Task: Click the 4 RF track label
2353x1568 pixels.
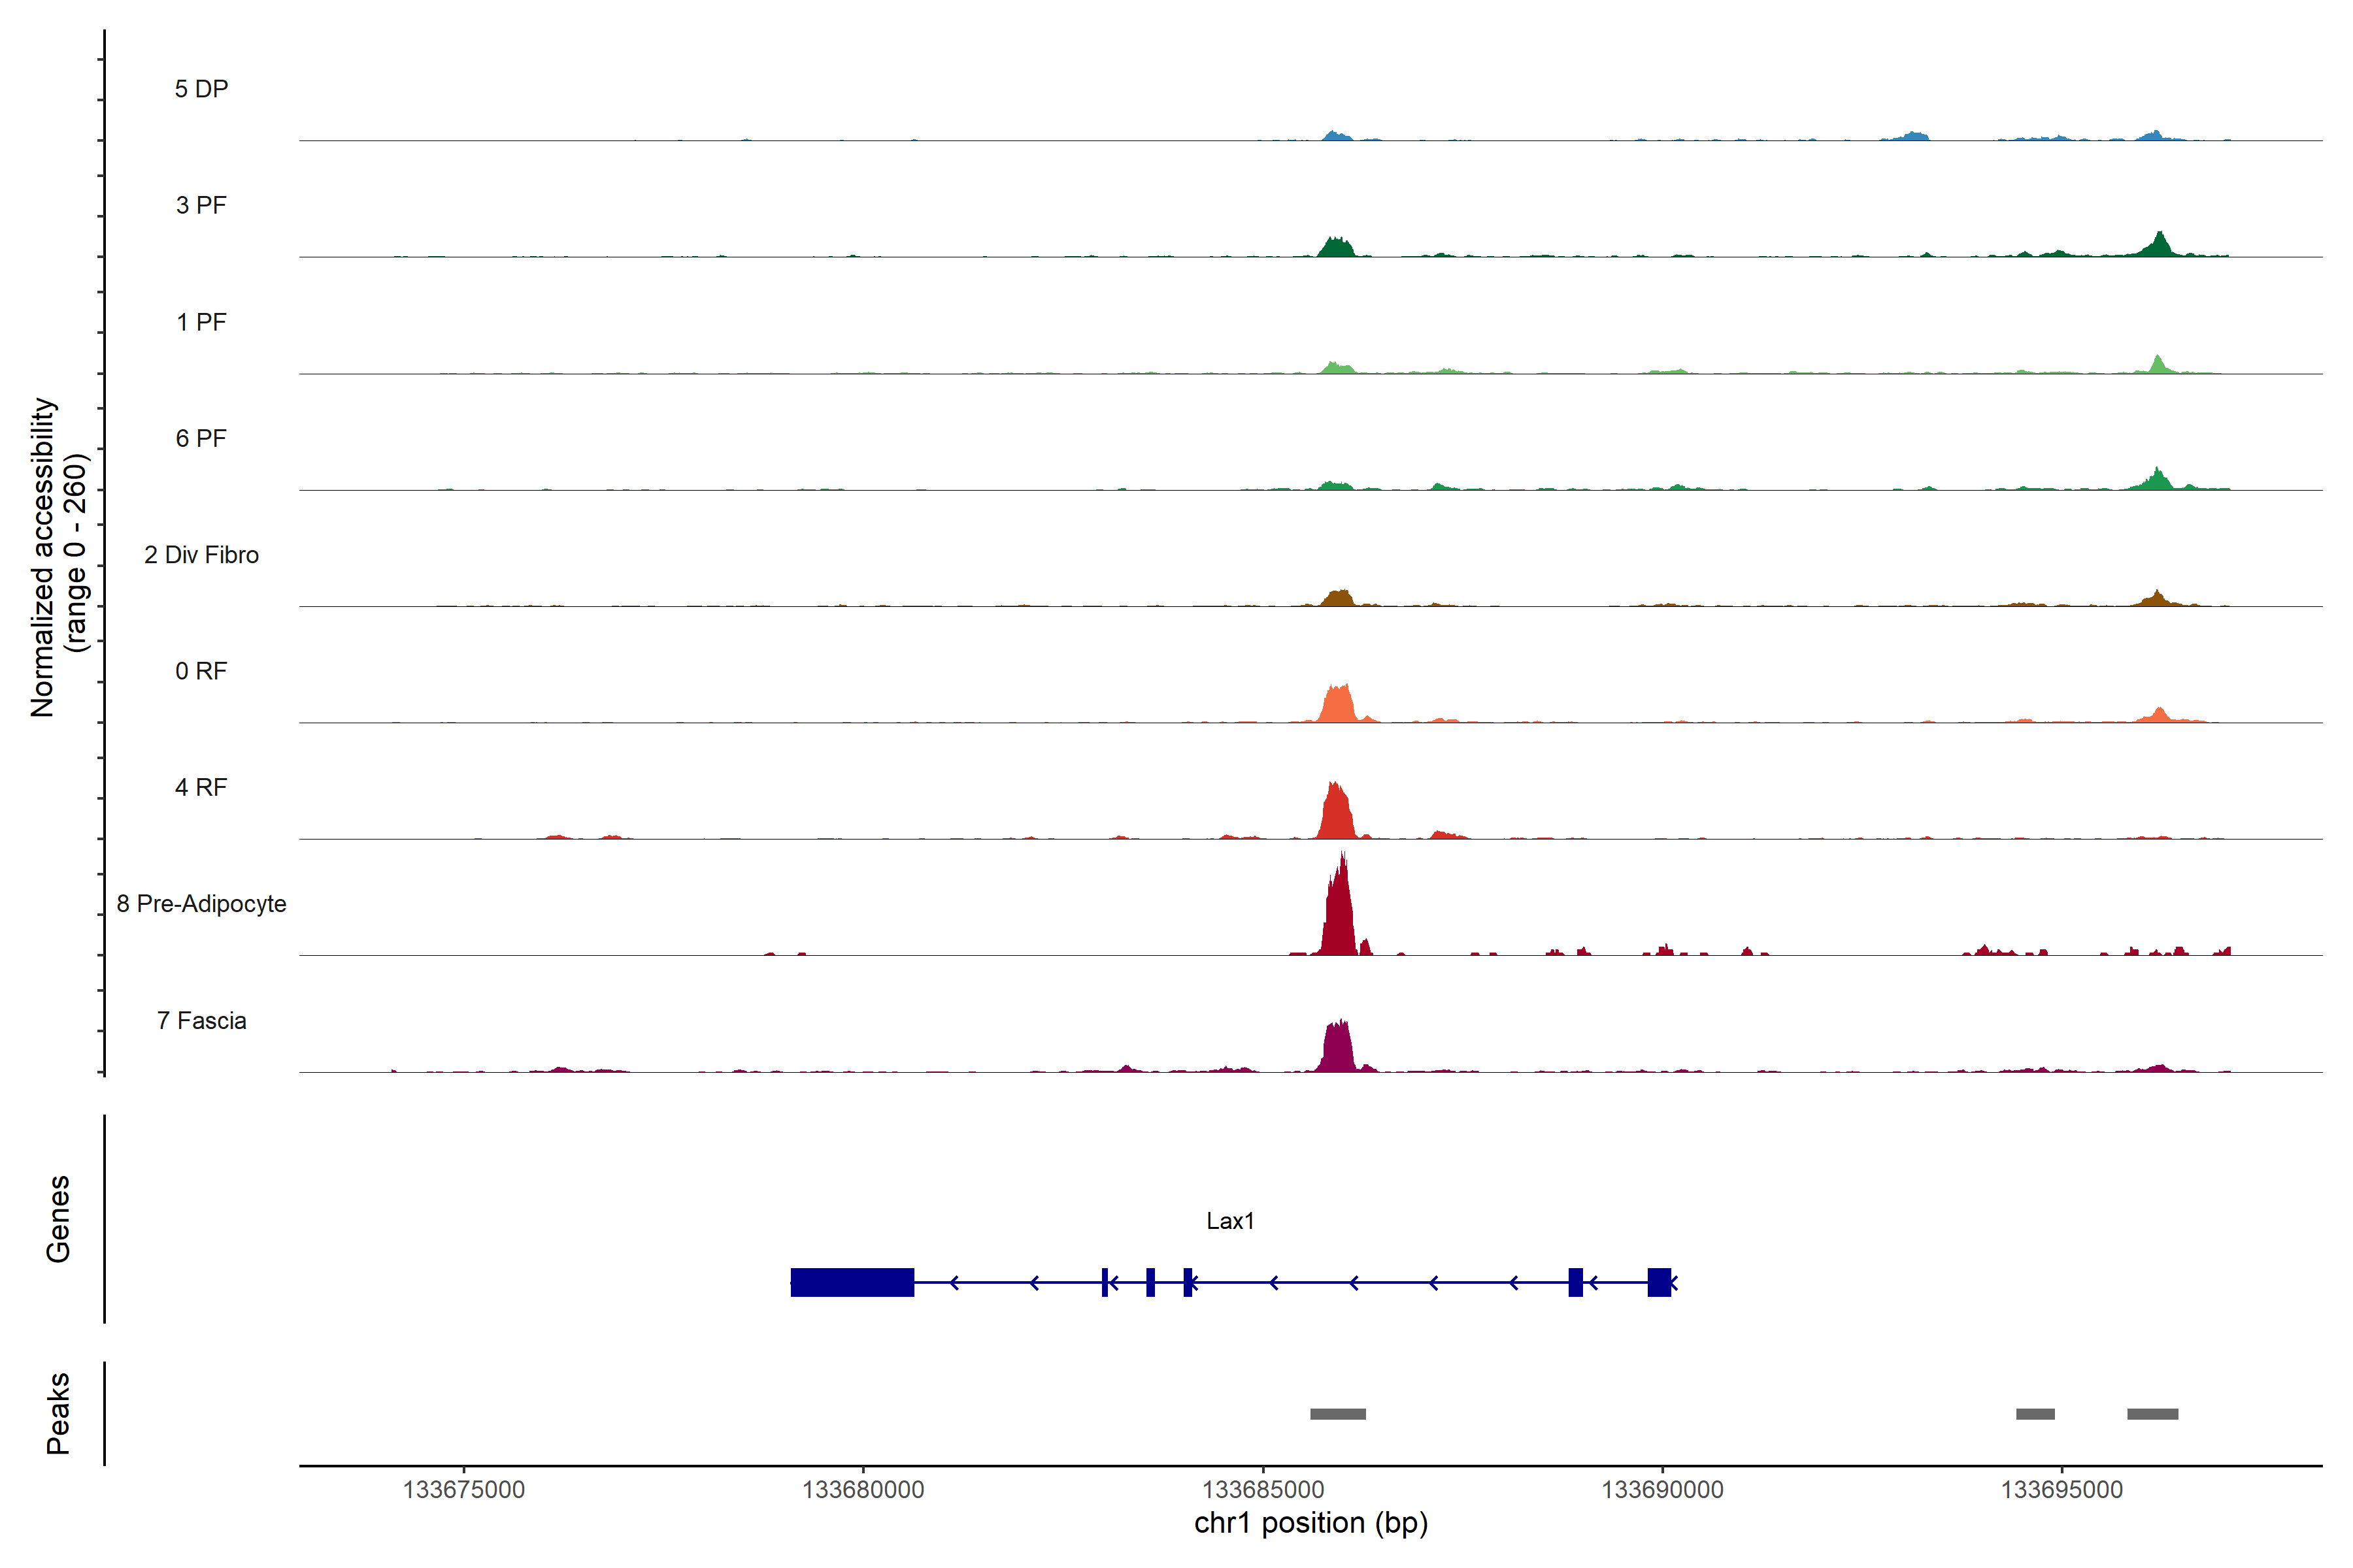Action: [x=201, y=787]
